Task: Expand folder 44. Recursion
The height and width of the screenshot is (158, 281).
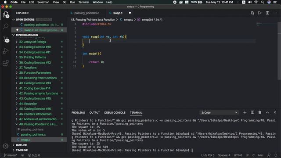Action: [28, 104]
